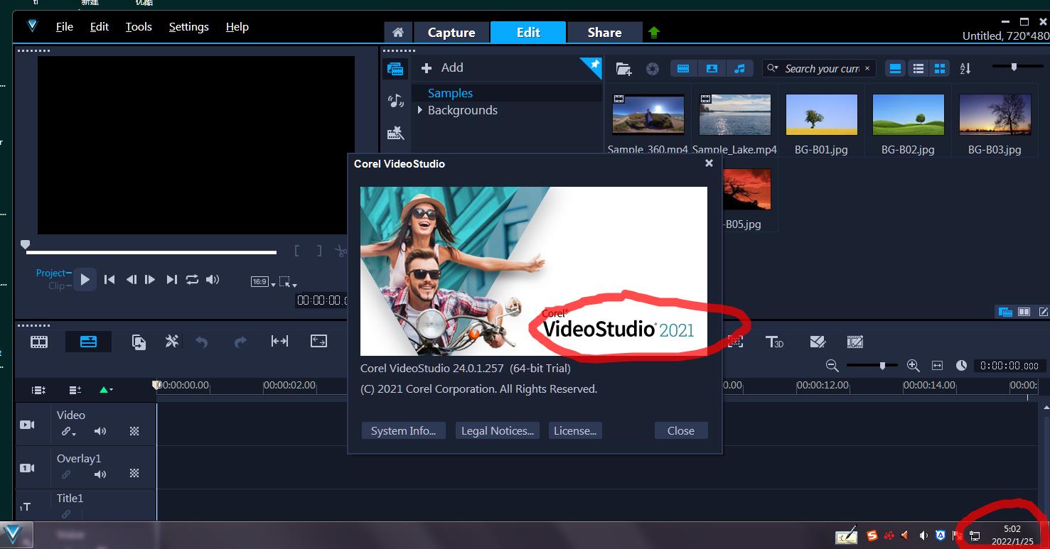Click the project duration clock icon

point(961,365)
